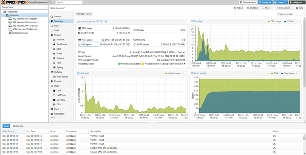The image size is (306, 155).
Task: Open the root@pam user menu
Action: [x=297, y=3]
